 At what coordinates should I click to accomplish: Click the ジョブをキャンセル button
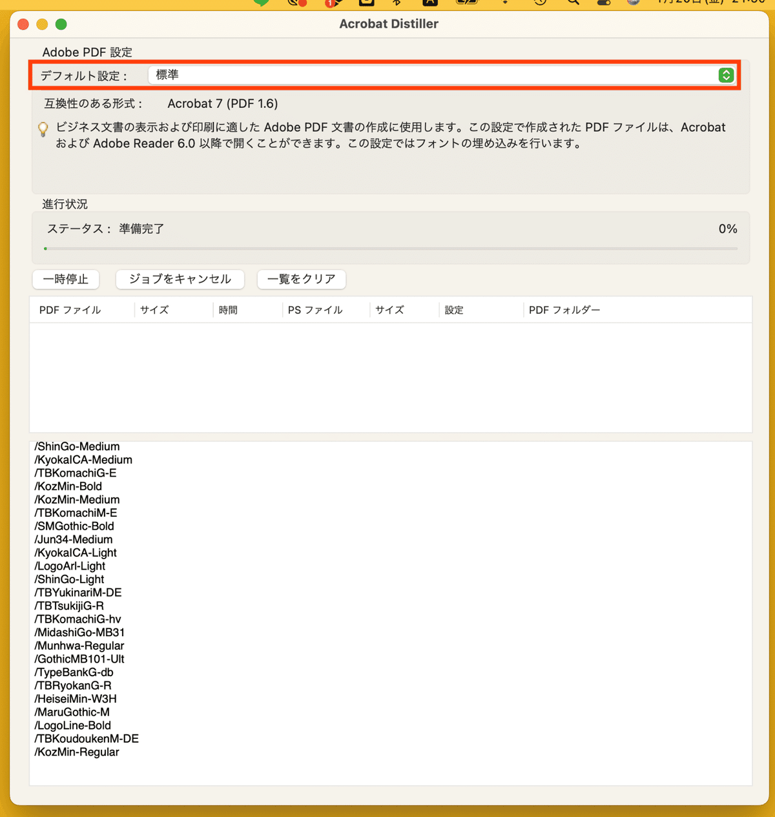[180, 279]
